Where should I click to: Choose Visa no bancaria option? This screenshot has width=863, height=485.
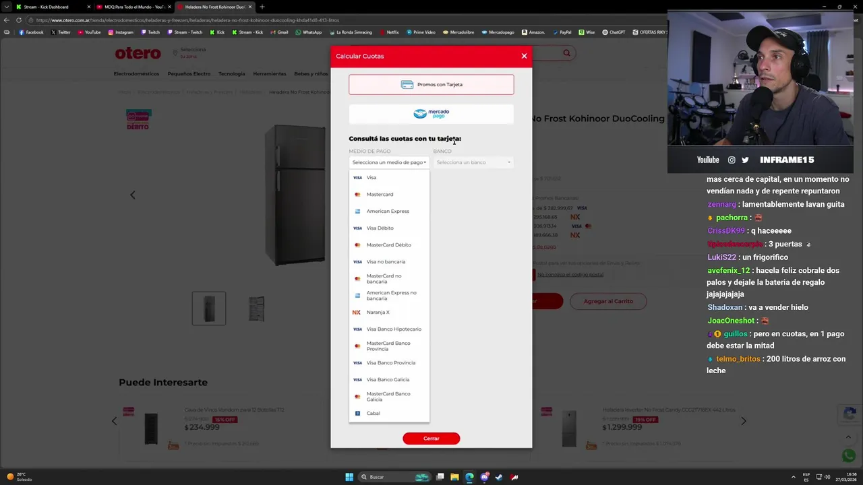pyautogui.click(x=389, y=261)
